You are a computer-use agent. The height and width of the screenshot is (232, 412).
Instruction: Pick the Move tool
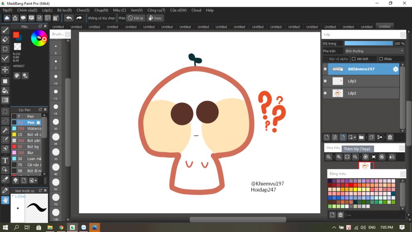pyautogui.click(x=5, y=70)
